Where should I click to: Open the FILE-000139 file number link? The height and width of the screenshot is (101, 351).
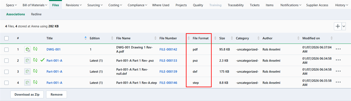tap(168, 71)
